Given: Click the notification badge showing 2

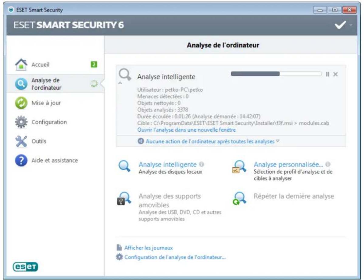Looking at the screenshot, I should coord(93,64).
